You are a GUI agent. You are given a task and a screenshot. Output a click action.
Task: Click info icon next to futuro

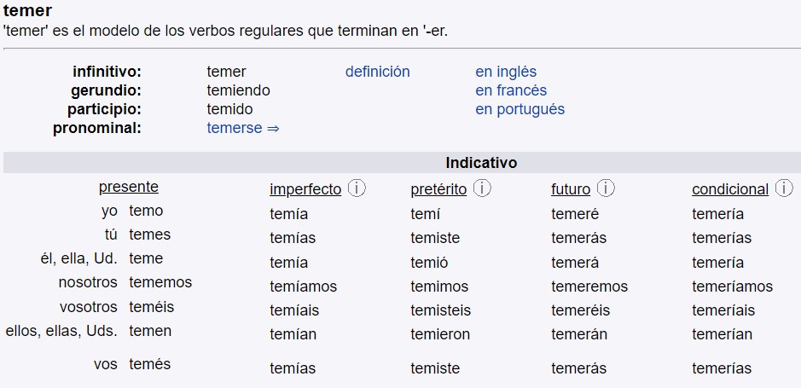pos(606,188)
